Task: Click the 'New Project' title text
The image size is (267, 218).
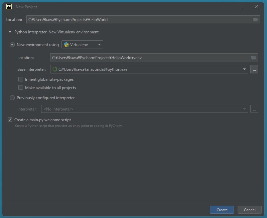Action: click(26, 7)
